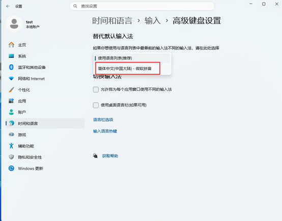Click the 主页 home icon
This screenshot has width=282, height=221.
point(11,45)
